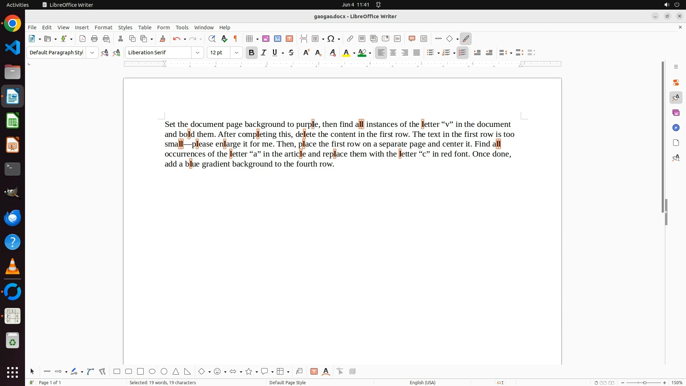Click the Export as PDF icon

click(83, 39)
